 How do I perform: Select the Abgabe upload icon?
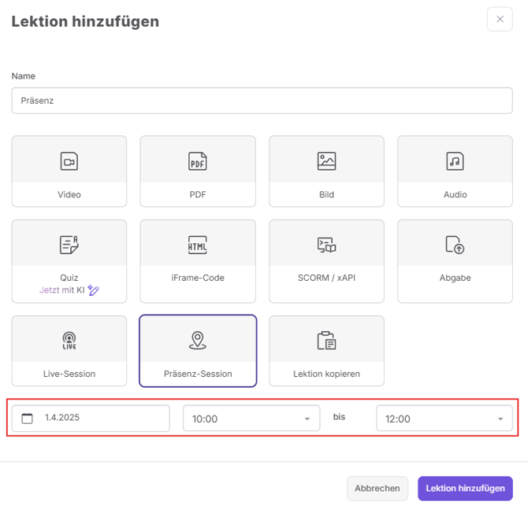click(x=455, y=245)
